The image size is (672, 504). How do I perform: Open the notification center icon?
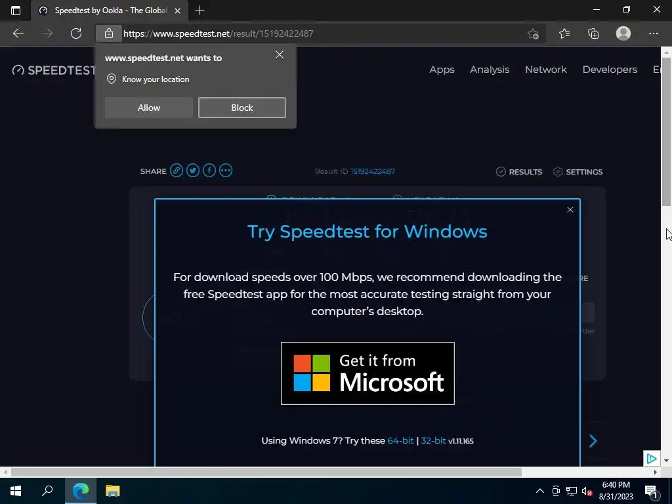pyautogui.click(x=651, y=491)
